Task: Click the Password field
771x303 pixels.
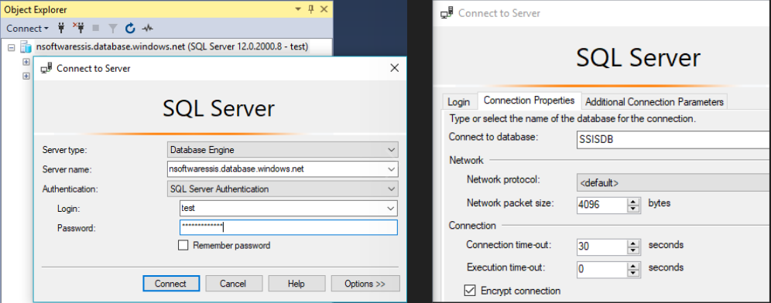Action: click(x=289, y=227)
